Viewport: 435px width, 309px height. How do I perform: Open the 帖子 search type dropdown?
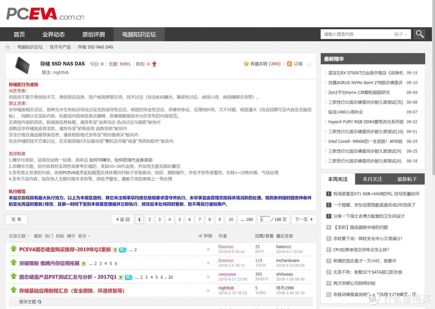tap(401, 34)
